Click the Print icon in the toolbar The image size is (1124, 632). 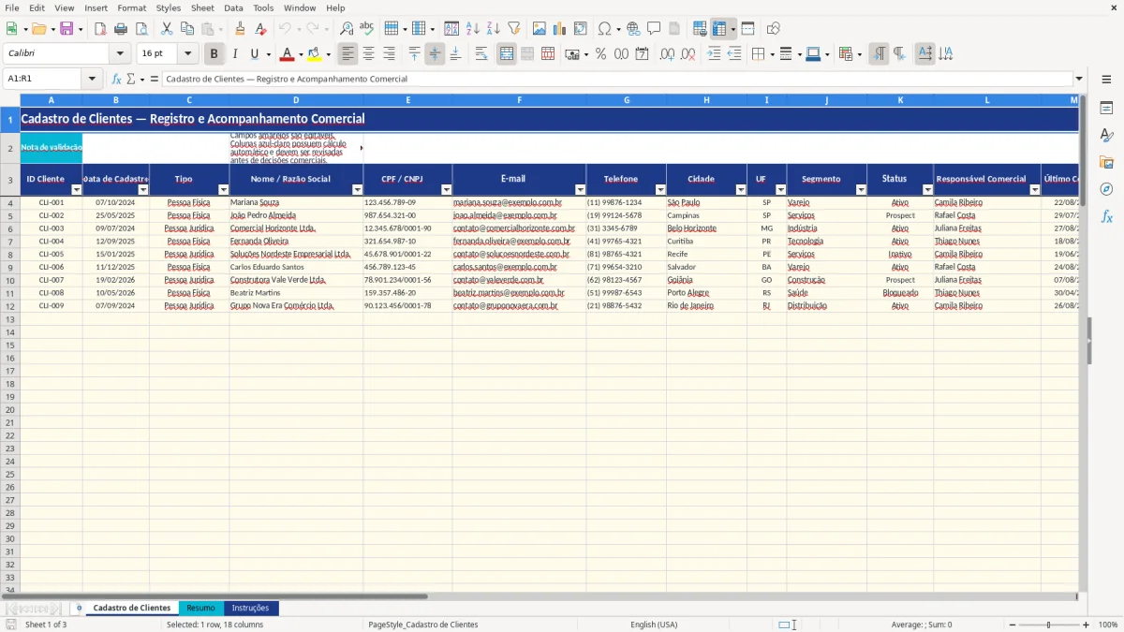tap(121, 29)
